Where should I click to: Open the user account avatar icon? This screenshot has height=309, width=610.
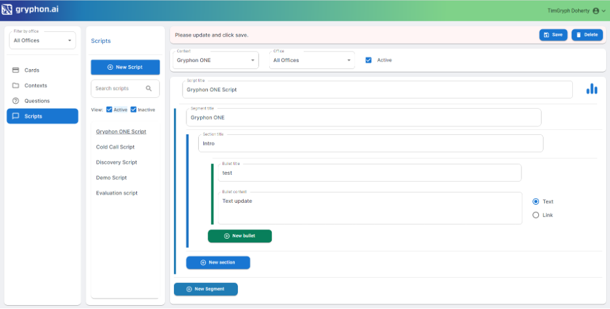point(596,11)
